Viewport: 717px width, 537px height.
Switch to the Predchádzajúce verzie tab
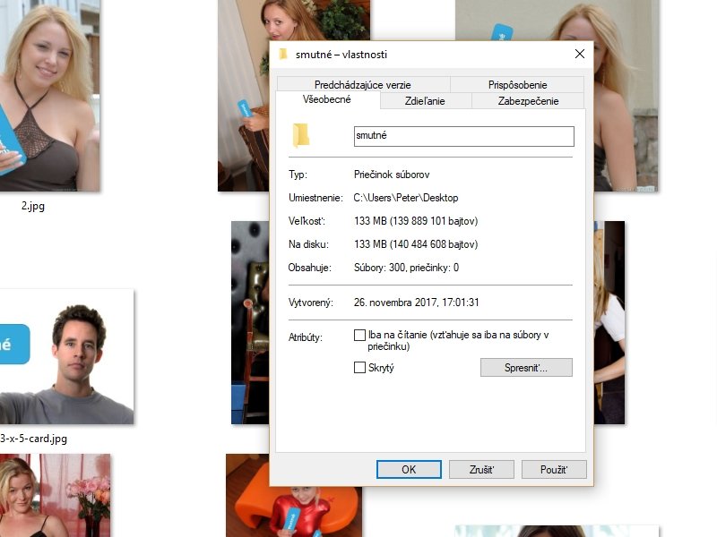(x=362, y=84)
